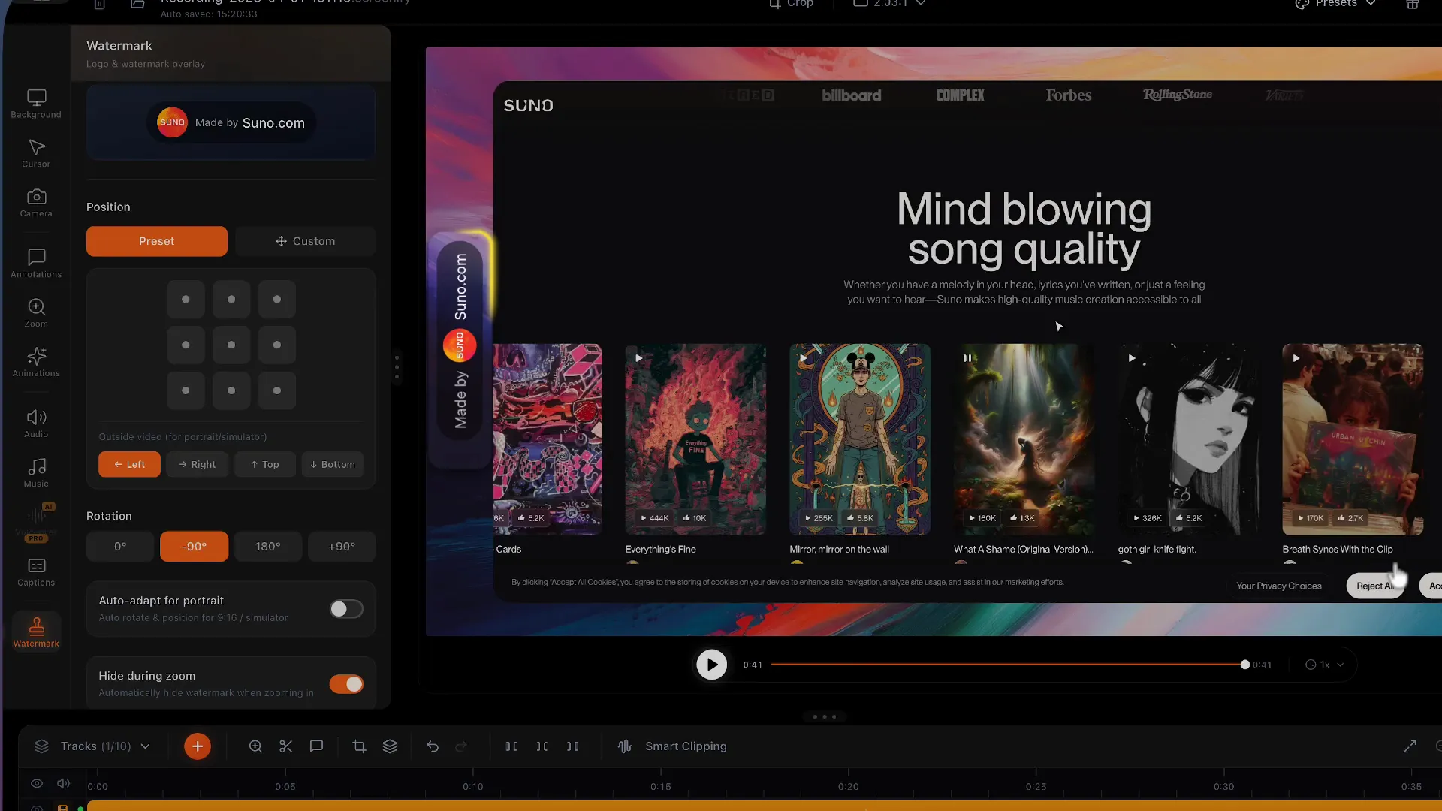Enable the Auto-adapt for portrait toggle

pos(346,609)
